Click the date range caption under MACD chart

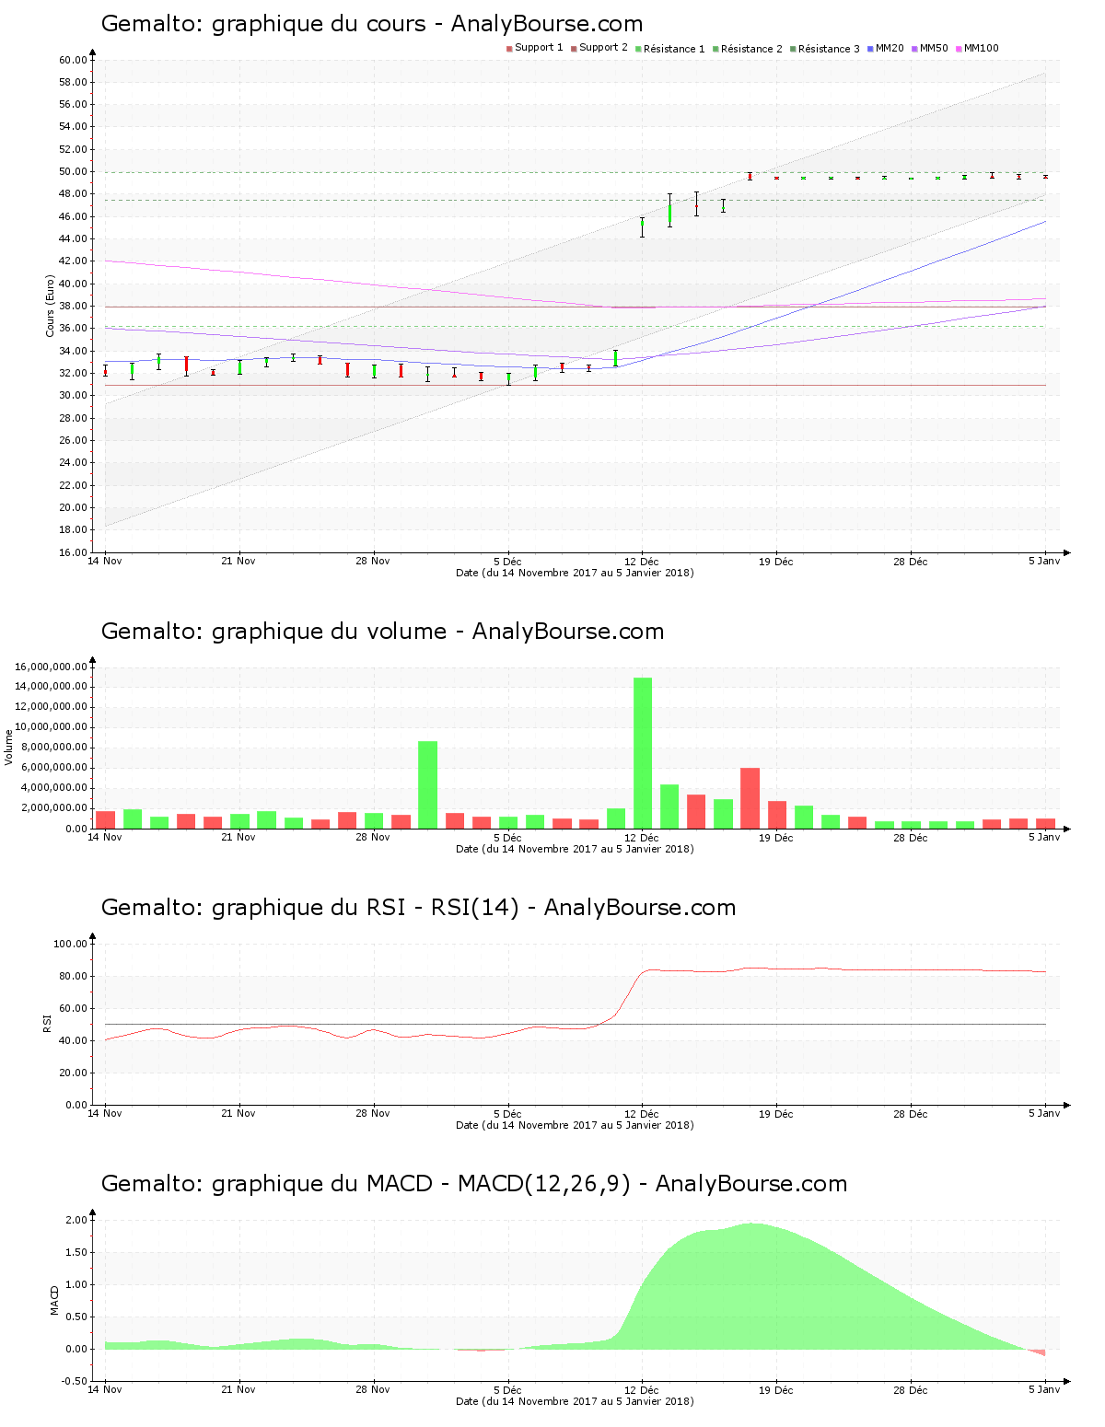pyautogui.click(x=575, y=1401)
